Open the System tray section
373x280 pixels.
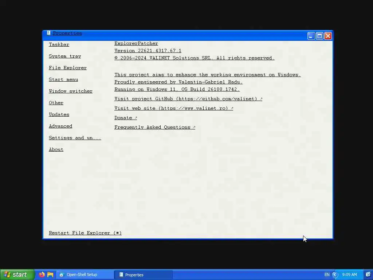click(65, 56)
